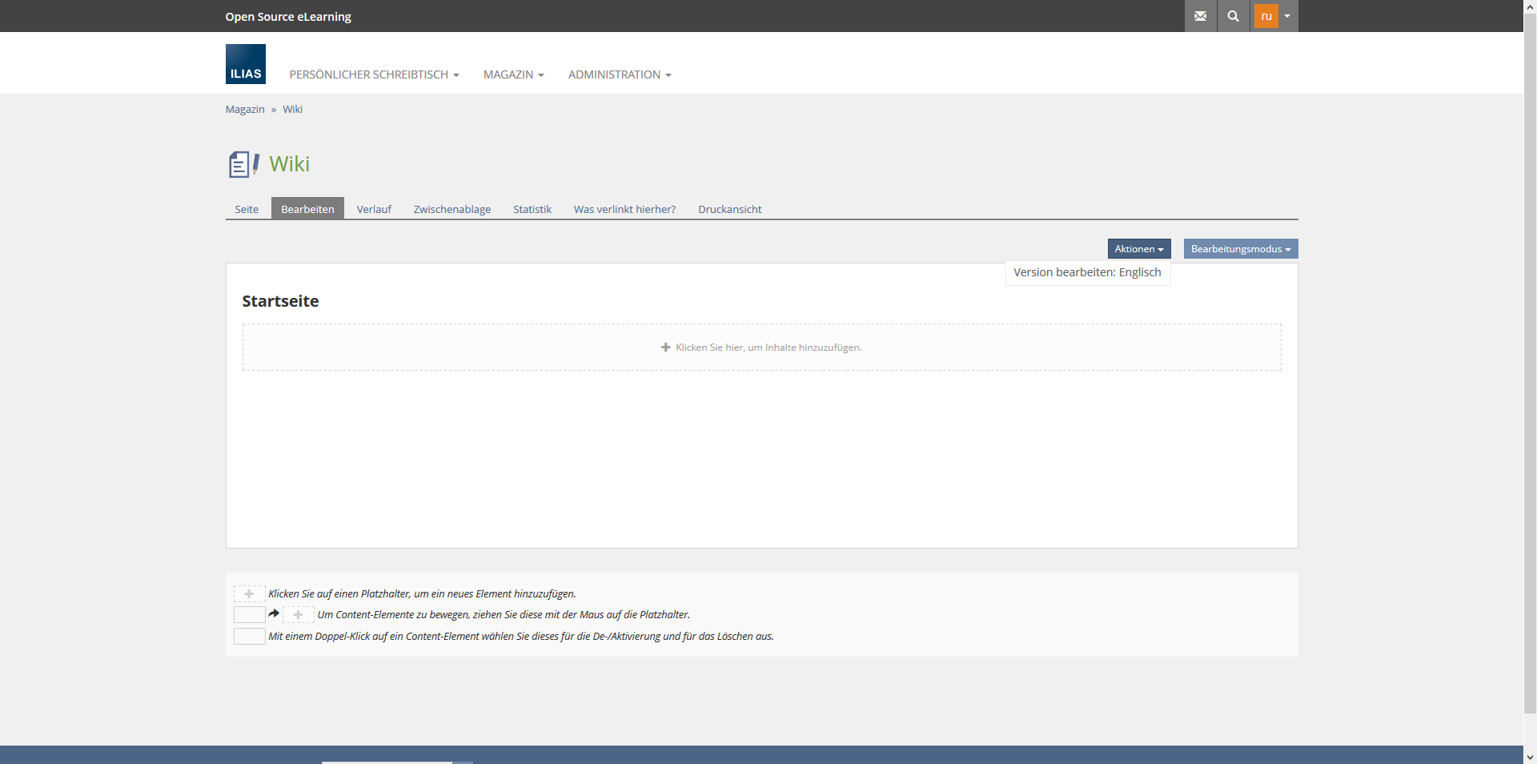The height and width of the screenshot is (764, 1537).
Task: Switch to the Zwischenablage tab
Action: pyautogui.click(x=451, y=209)
